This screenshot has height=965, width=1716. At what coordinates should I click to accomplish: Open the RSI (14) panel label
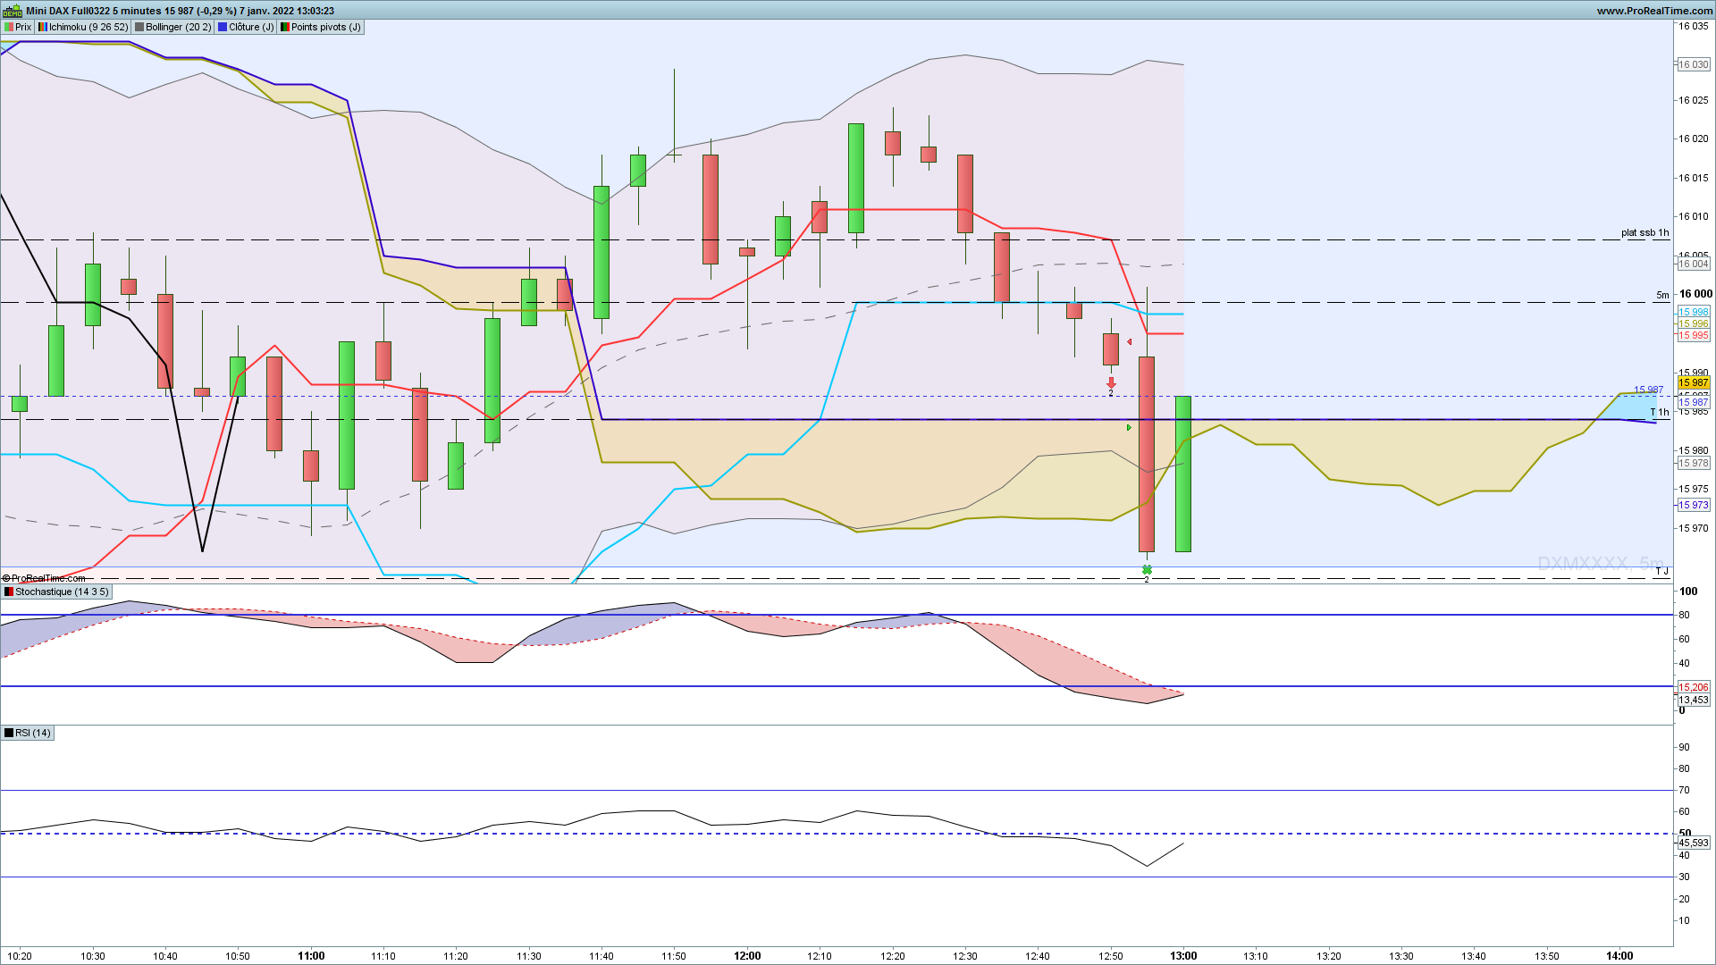[x=28, y=734]
